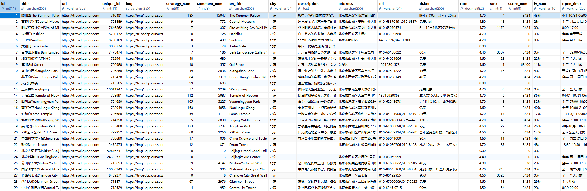This screenshot has width=587, height=191.
Task: Click the en_title column header
Action: point(248,6)
